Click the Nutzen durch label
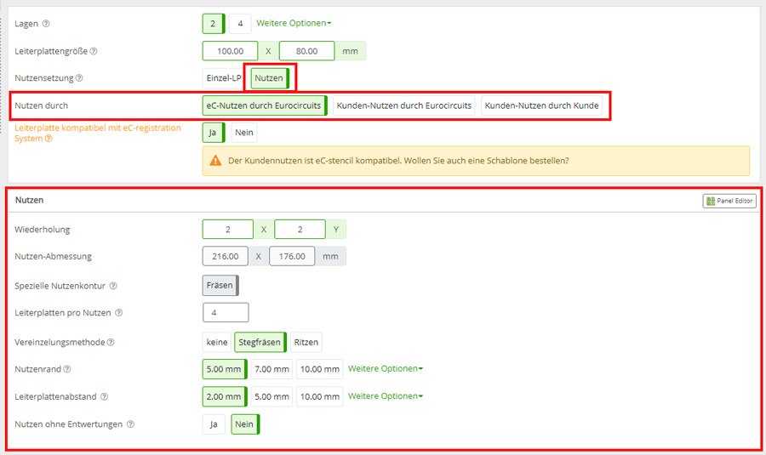Screen dimensions: 766x455 tap(41, 105)
